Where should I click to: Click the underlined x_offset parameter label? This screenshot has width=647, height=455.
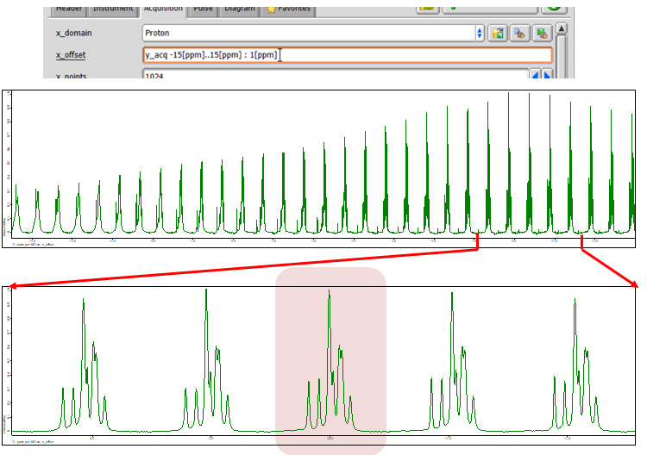pyautogui.click(x=72, y=55)
